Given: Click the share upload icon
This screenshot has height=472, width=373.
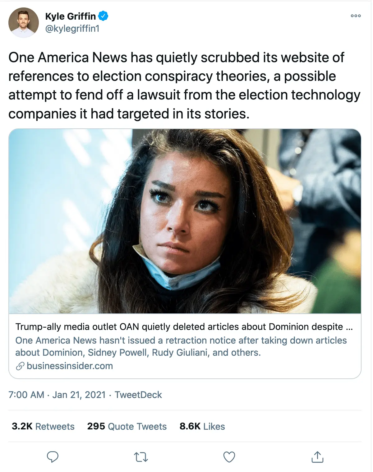Looking at the screenshot, I should coord(317,457).
